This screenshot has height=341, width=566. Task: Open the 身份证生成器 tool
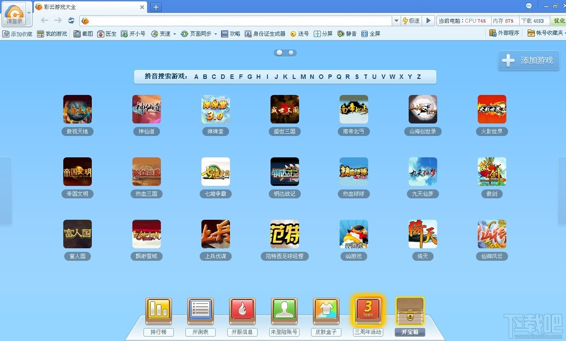[x=265, y=34]
